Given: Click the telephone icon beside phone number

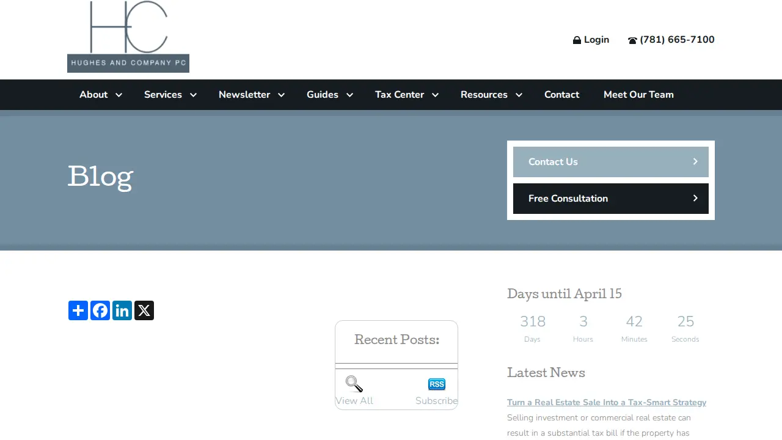Looking at the screenshot, I should point(632,40).
